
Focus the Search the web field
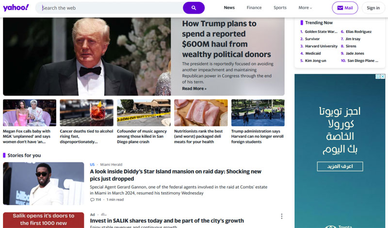(x=112, y=8)
